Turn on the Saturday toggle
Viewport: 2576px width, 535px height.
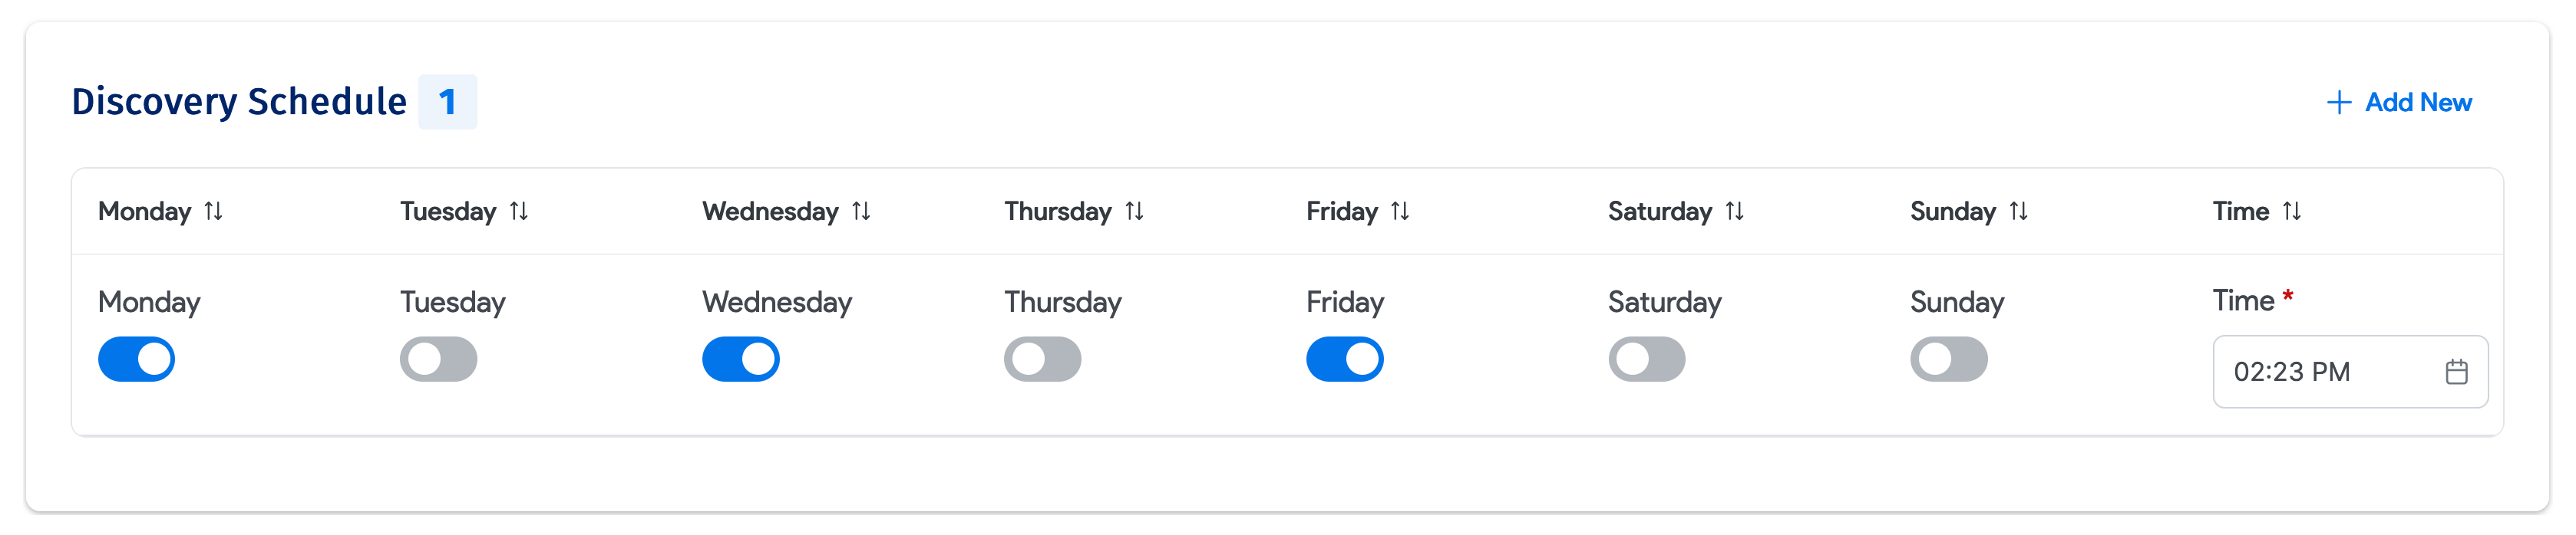[x=1648, y=359]
